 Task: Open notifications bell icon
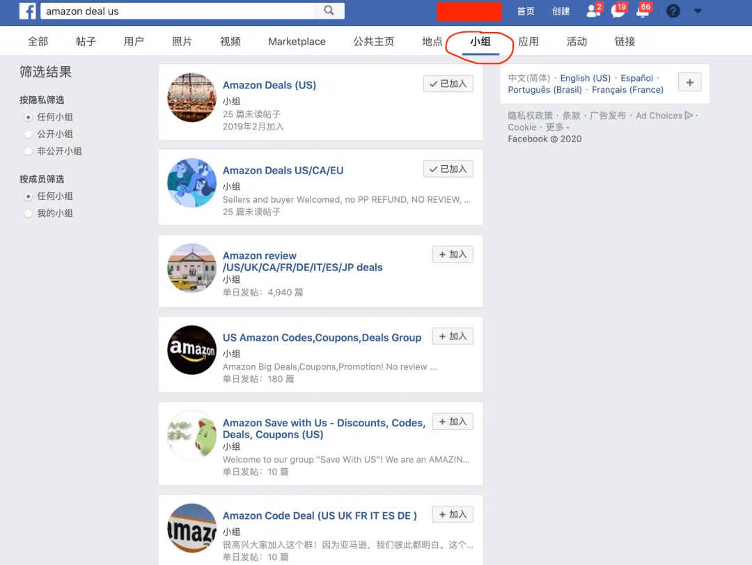click(x=643, y=10)
